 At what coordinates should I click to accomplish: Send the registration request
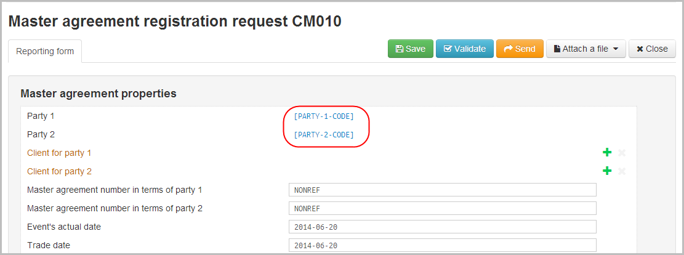pos(520,49)
